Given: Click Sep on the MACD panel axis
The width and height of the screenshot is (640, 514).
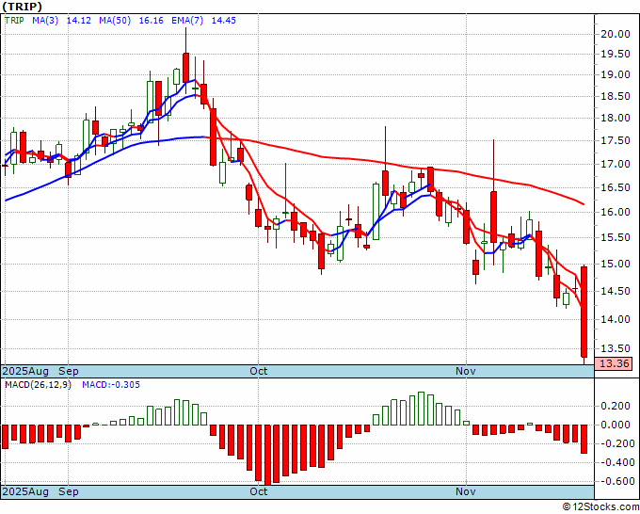Looking at the screenshot, I should click(69, 491).
